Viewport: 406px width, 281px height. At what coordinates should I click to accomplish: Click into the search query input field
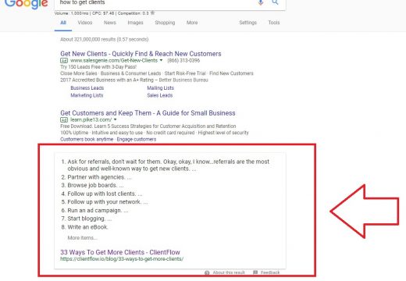(156, 2)
